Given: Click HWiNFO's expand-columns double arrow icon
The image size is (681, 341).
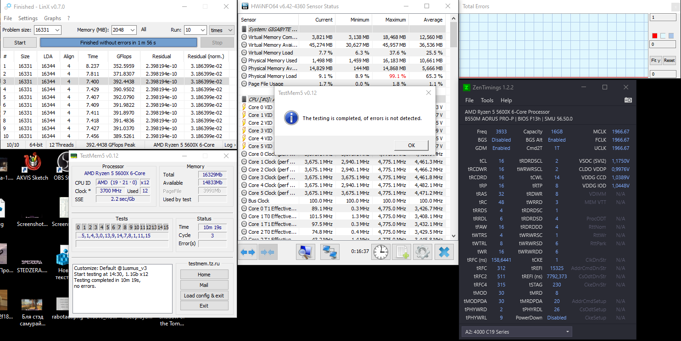Looking at the screenshot, I should pos(248,252).
